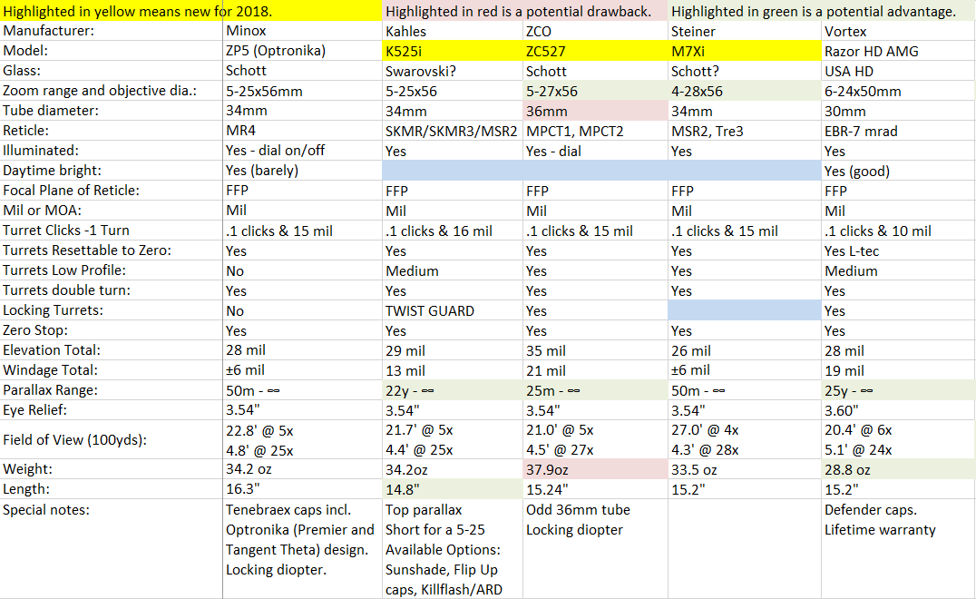The height and width of the screenshot is (599, 976).
Task: Click the Razor HD AMG model cell
Action: tap(897, 51)
